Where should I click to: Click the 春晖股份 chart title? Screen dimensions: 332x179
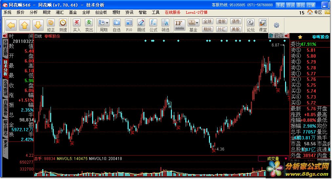(52, 36)
